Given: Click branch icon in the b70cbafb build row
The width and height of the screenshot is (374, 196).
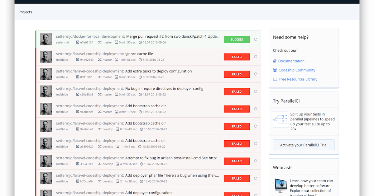Looking at the screenshot, I should [x=99, y=181].
